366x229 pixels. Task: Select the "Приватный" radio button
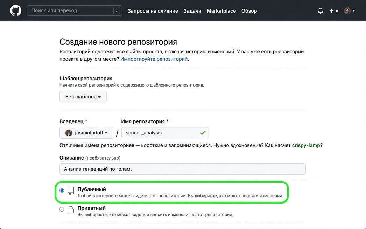coord(62,209)
